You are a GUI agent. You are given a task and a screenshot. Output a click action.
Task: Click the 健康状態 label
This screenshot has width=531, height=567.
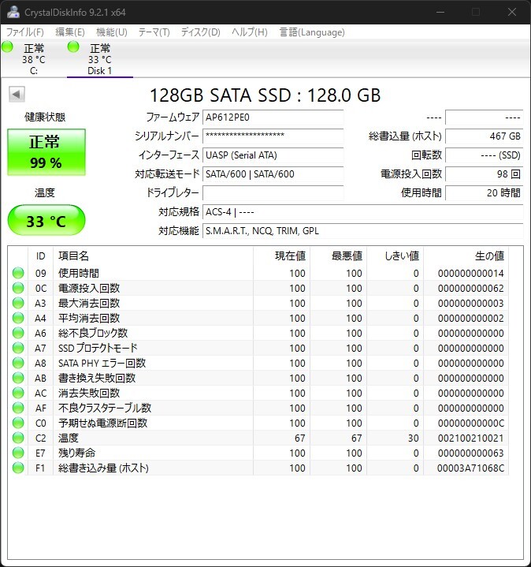(45, 117)
